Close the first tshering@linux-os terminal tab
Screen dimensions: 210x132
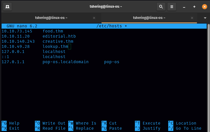[94, 18]
